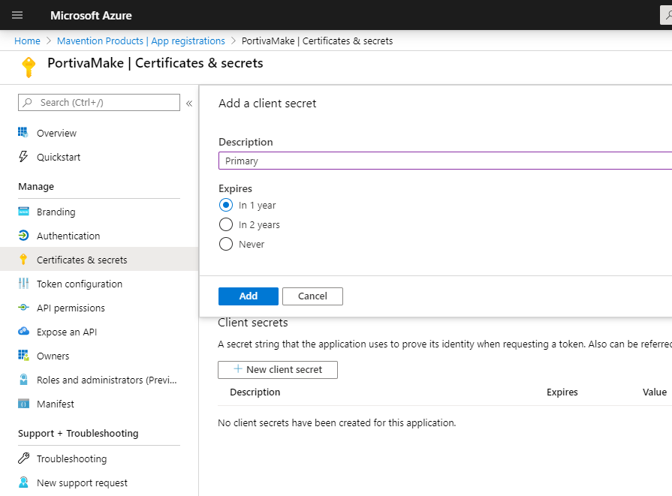The image size is (672, 496).
Task: Click the API permissions icon
Action: tap(23, 308)
